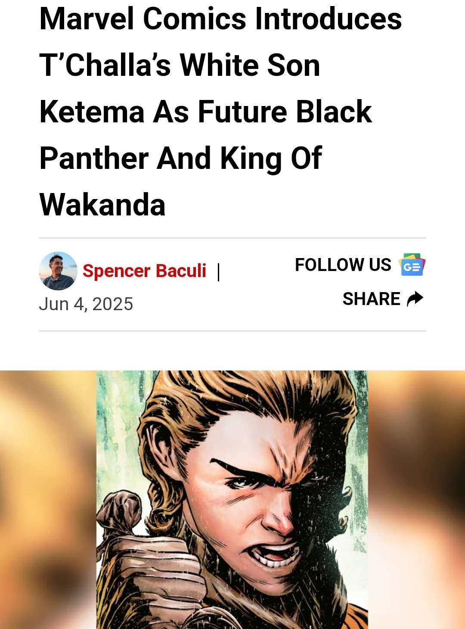The height and width of the screenshot is (629, 465).
Task: Click the word Wakanda in the headline
Action: 102,205
